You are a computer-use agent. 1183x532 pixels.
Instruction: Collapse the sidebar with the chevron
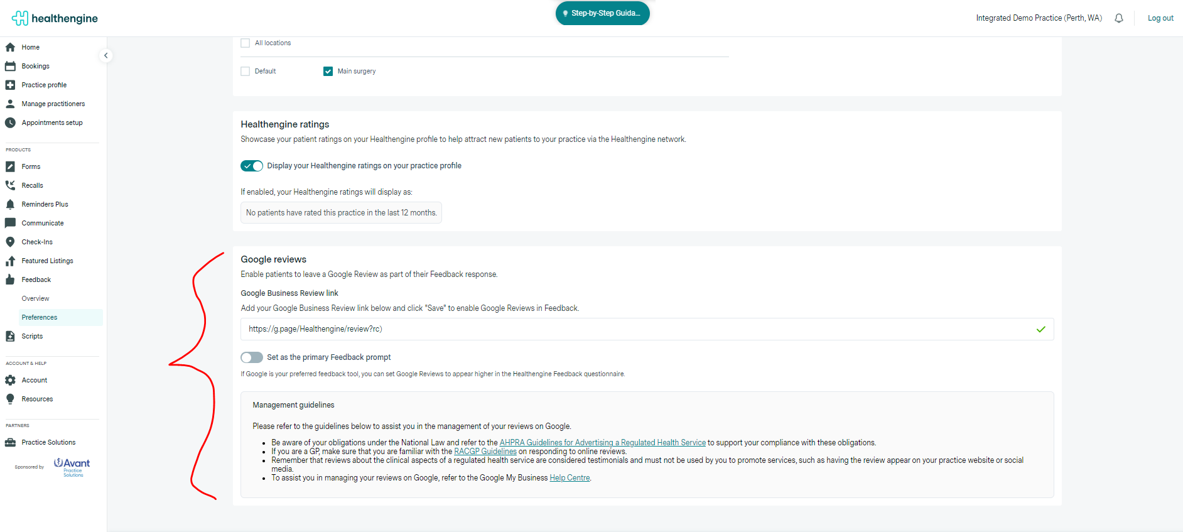click(106, 55)
